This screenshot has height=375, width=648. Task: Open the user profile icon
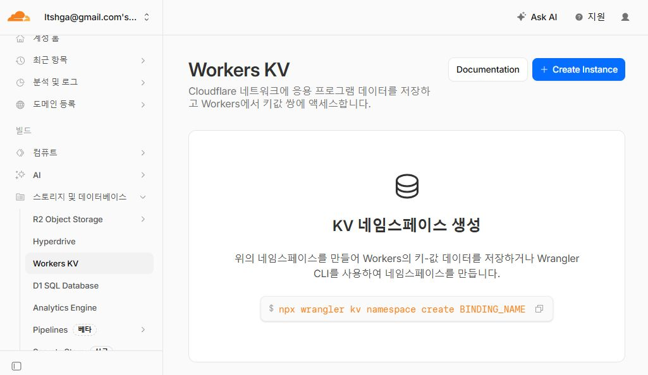point(625,17)
